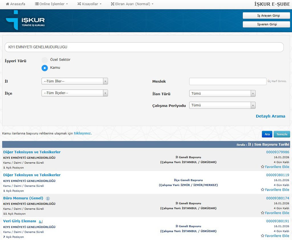Select the Kamu radio button
Screen dimensions: 292x240
click(x=45, y=68)
